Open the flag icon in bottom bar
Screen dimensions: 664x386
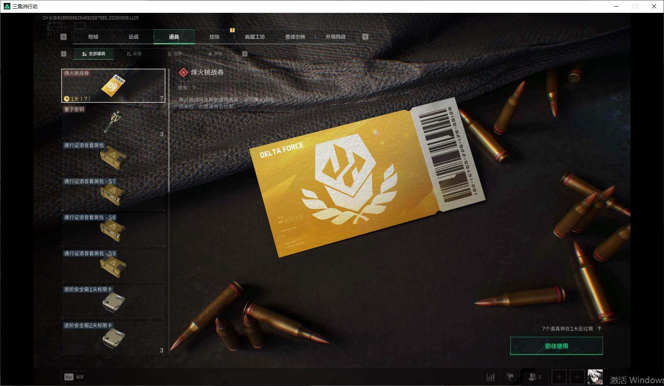(x=510, y=377)
